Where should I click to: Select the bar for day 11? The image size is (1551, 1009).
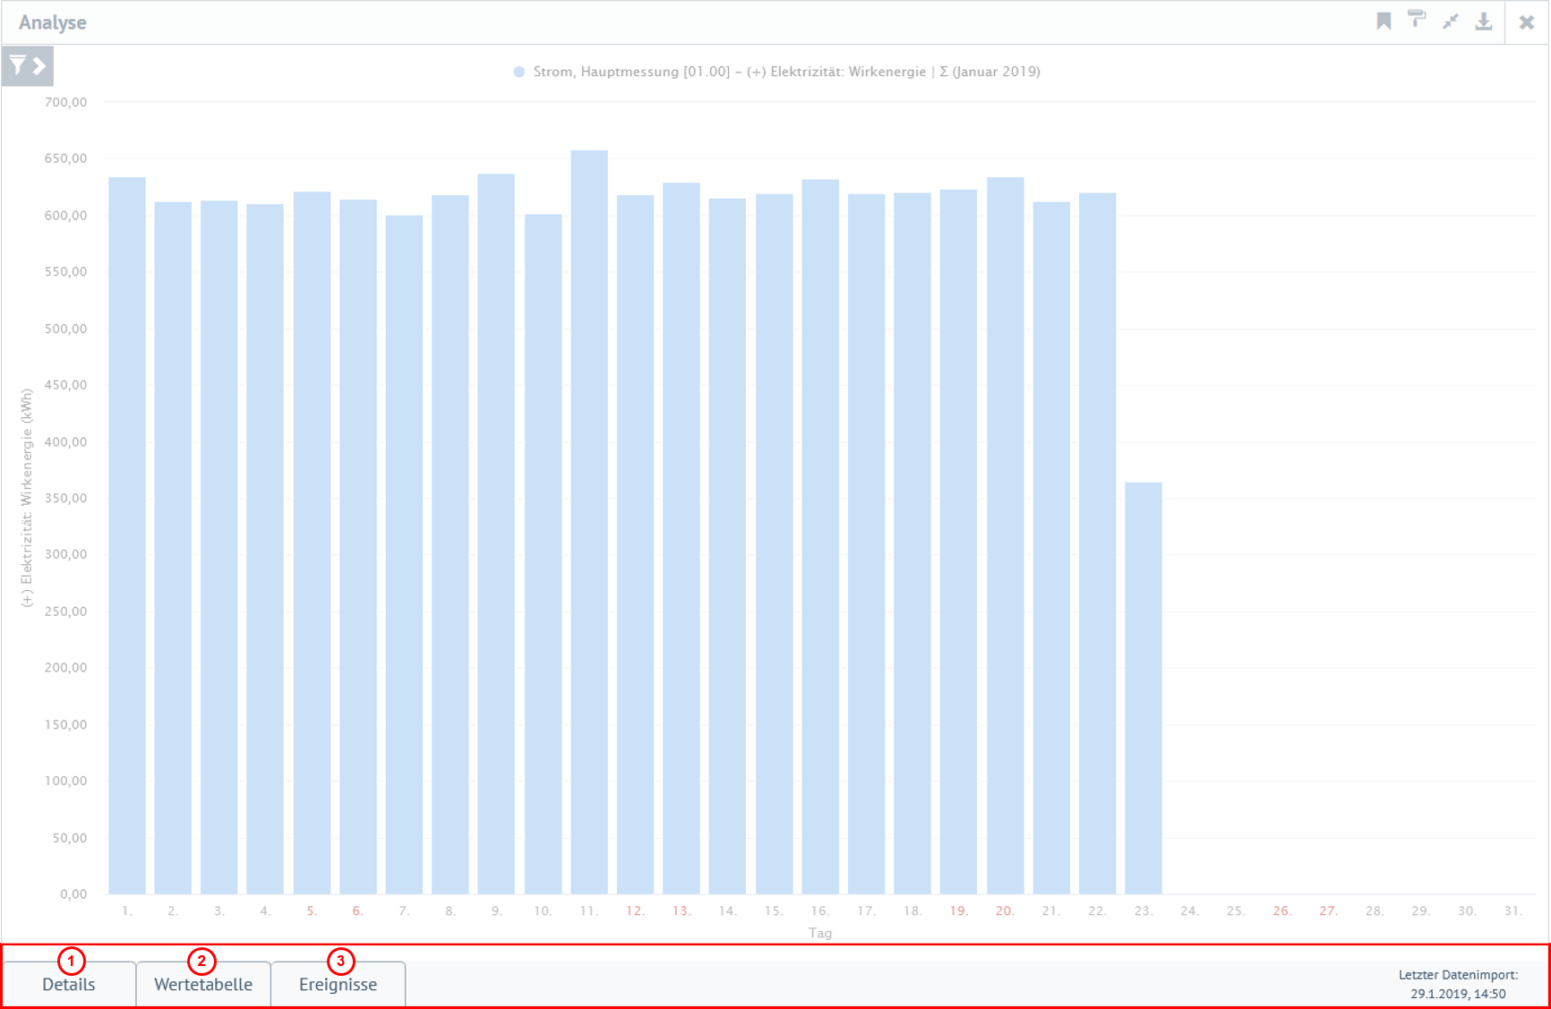point(589,522)
